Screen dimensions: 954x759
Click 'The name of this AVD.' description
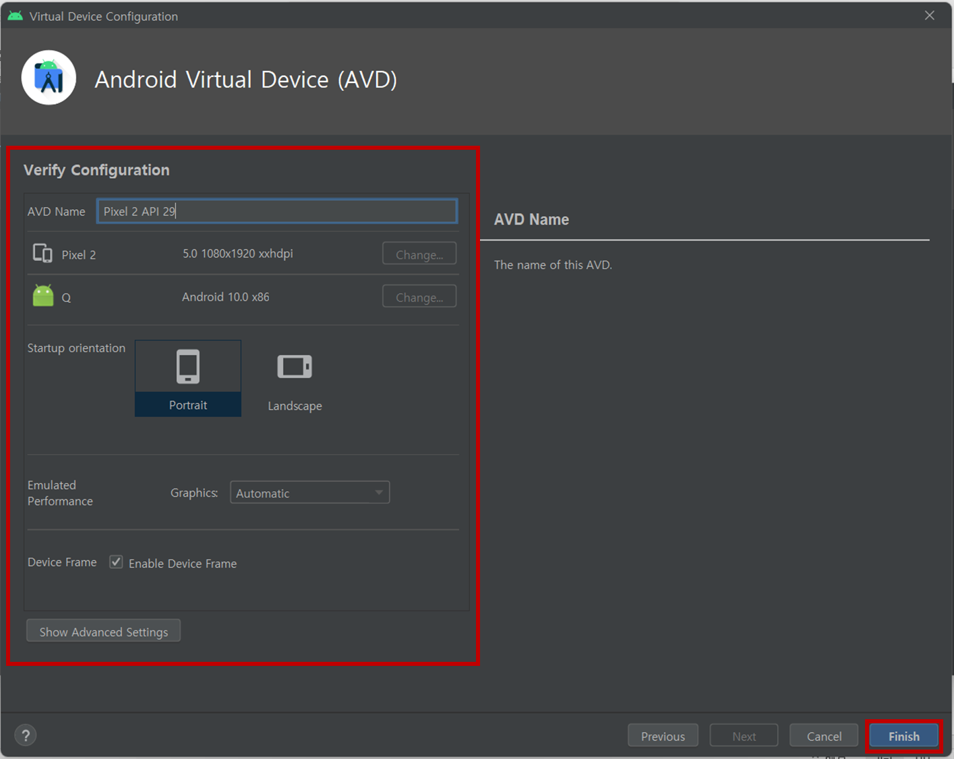(553, 264)
